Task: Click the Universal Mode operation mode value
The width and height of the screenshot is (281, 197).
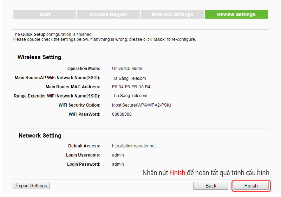Action: 127,69
